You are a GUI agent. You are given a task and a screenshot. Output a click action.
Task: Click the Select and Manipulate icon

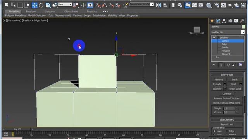pos(83,5)
